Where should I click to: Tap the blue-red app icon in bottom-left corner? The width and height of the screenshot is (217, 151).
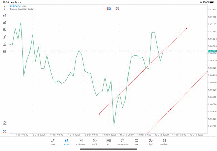click(5, 132)
